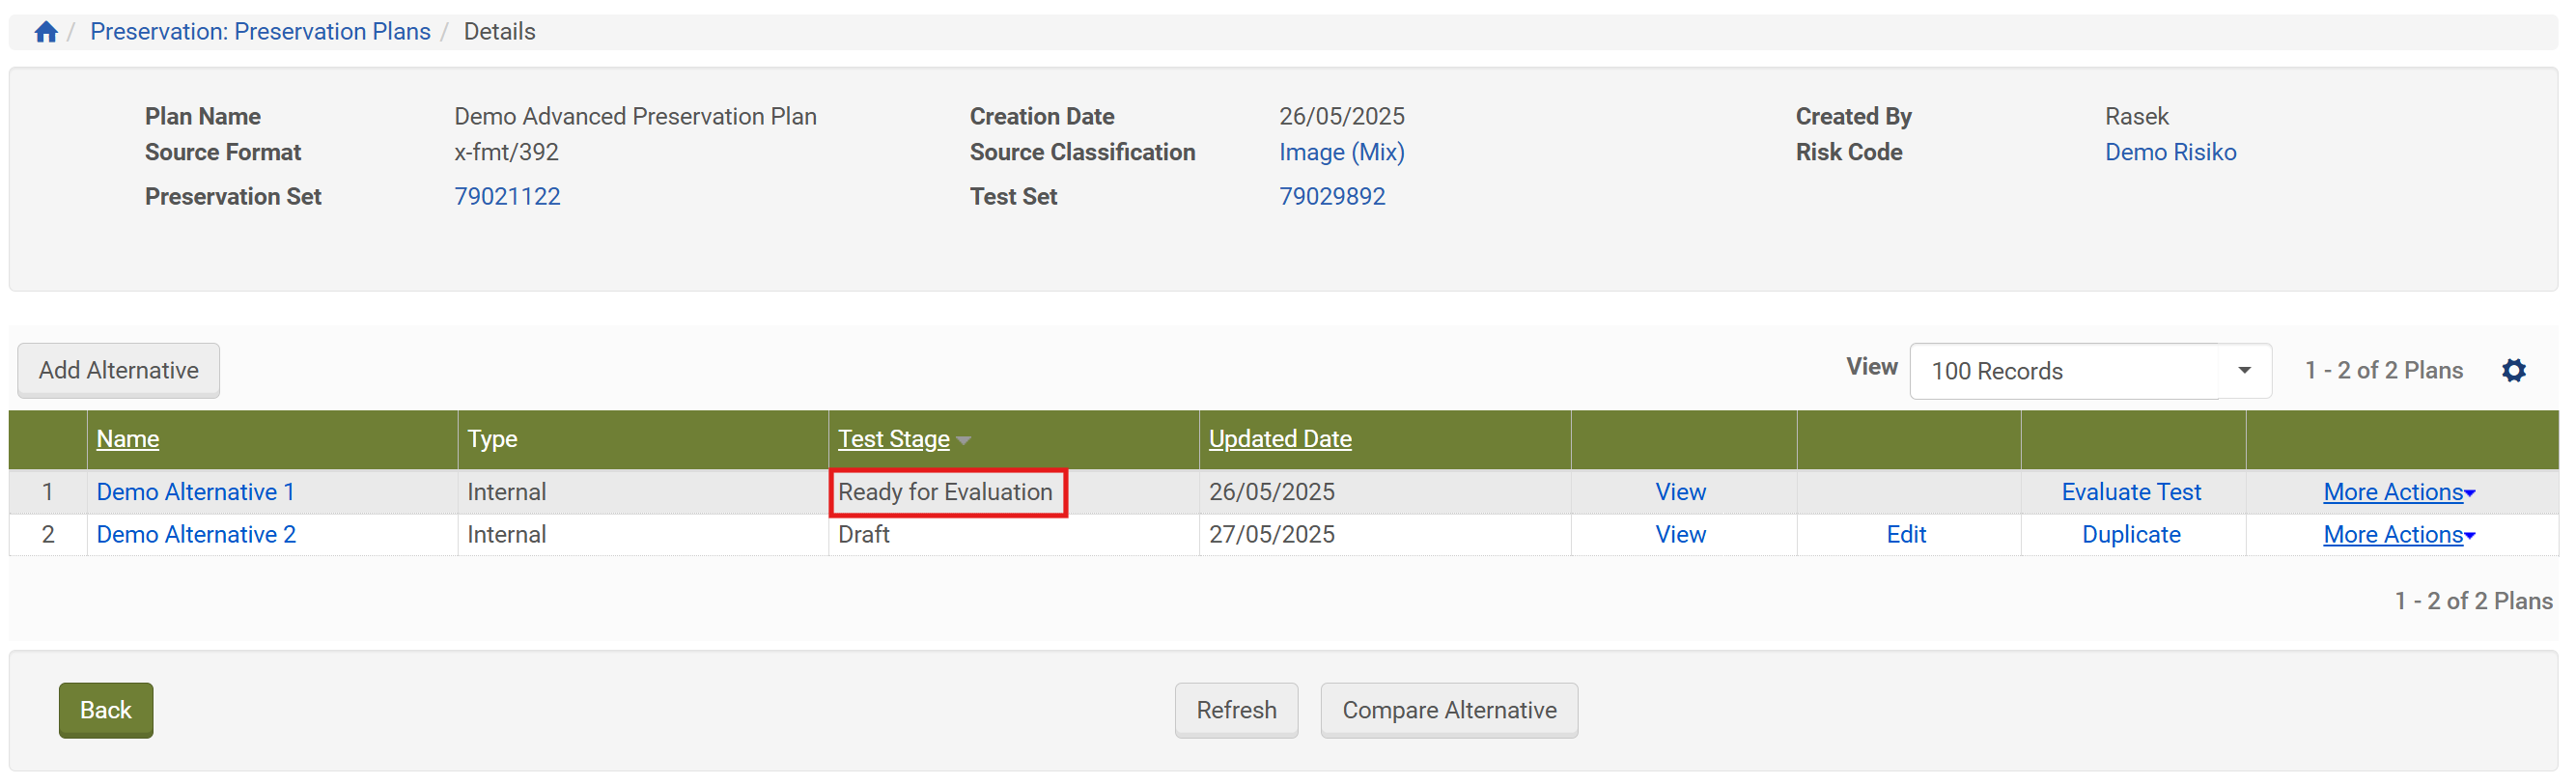
Task: Click the Compare Alternative button
Action: (x=1448, y=710)
